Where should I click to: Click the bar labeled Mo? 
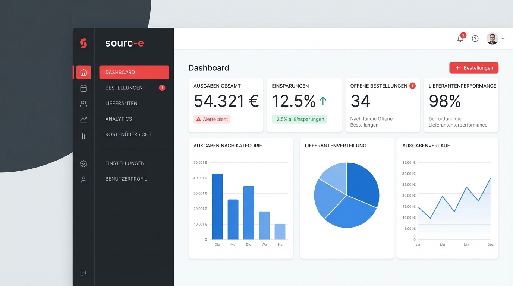click(x=233, y=220)
